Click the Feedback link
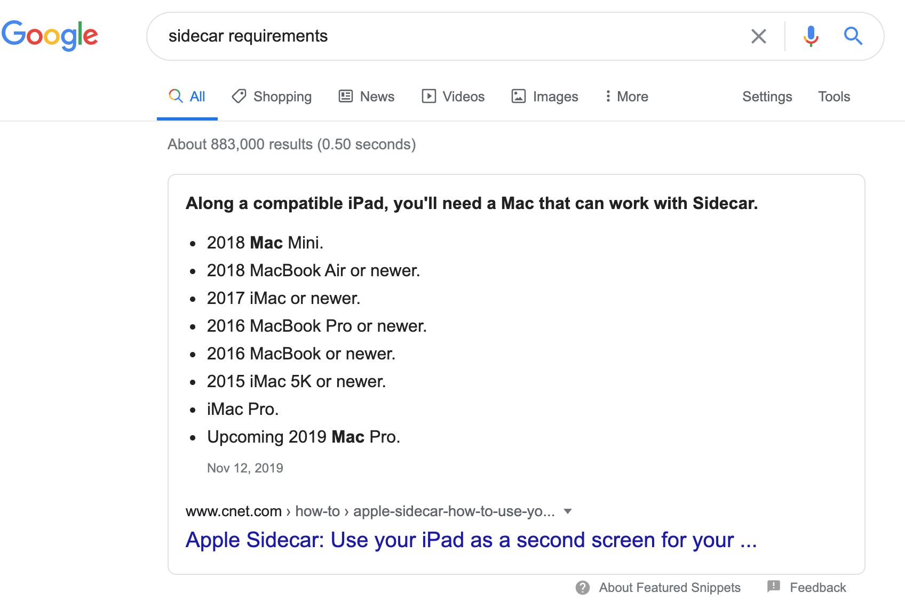The width and height of the screenshot is (905, 609). coord(818,588)
